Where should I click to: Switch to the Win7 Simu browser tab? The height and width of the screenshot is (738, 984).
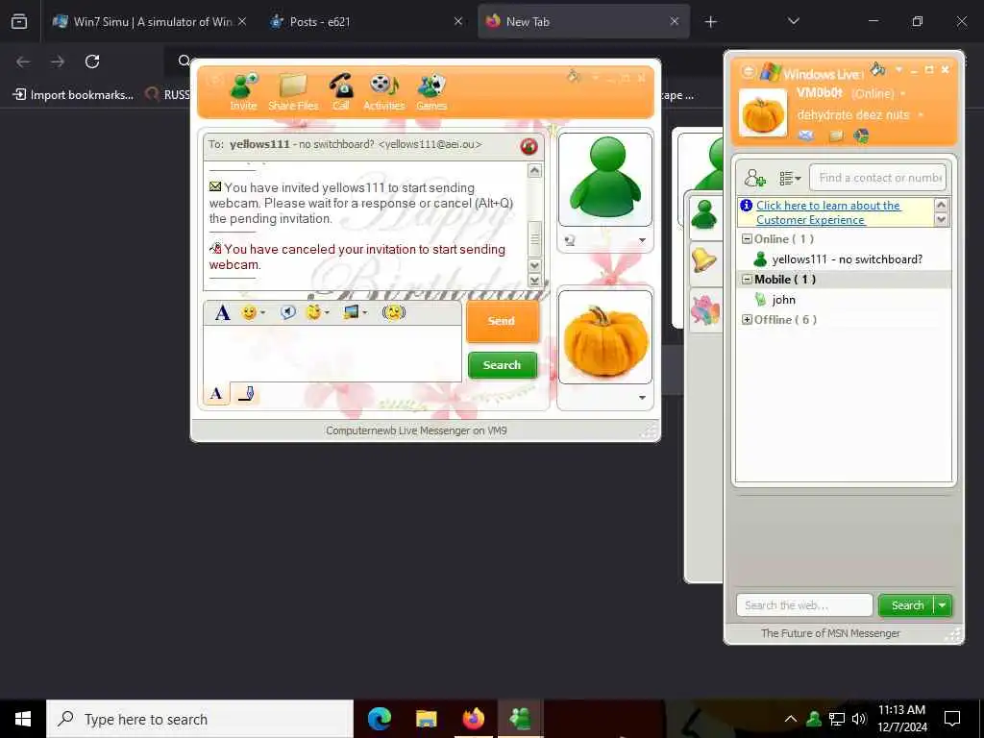coord(149,21)
